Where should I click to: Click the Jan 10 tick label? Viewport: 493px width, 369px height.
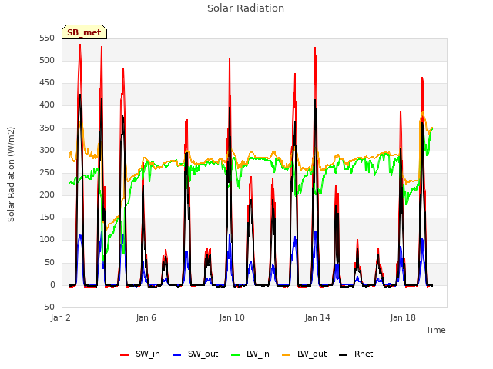[232, 317]
